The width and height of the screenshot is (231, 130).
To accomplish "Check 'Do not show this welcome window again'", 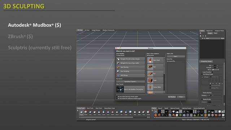I will point(117,99).
